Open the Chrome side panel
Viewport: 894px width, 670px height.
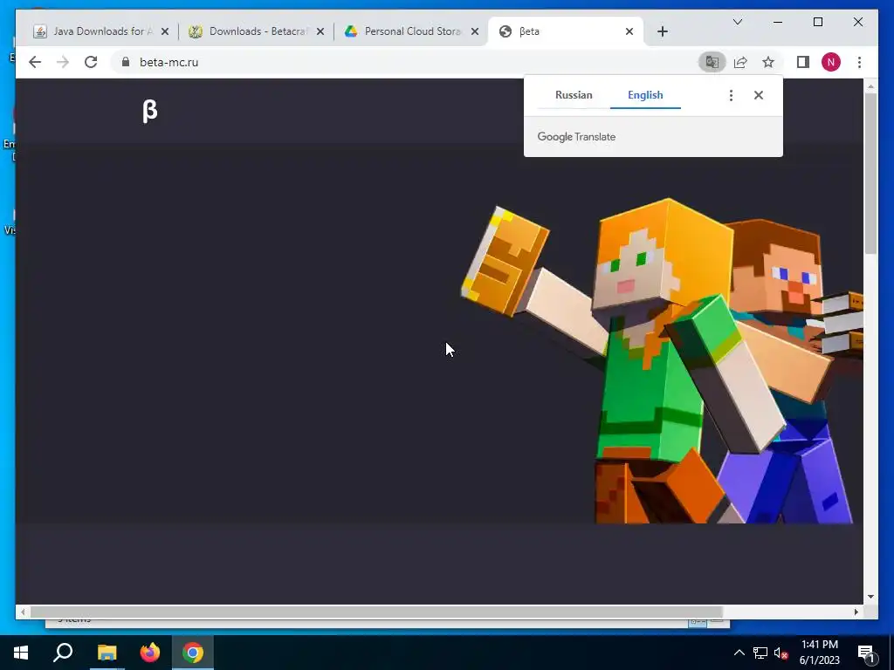click(x=803, y=62)
